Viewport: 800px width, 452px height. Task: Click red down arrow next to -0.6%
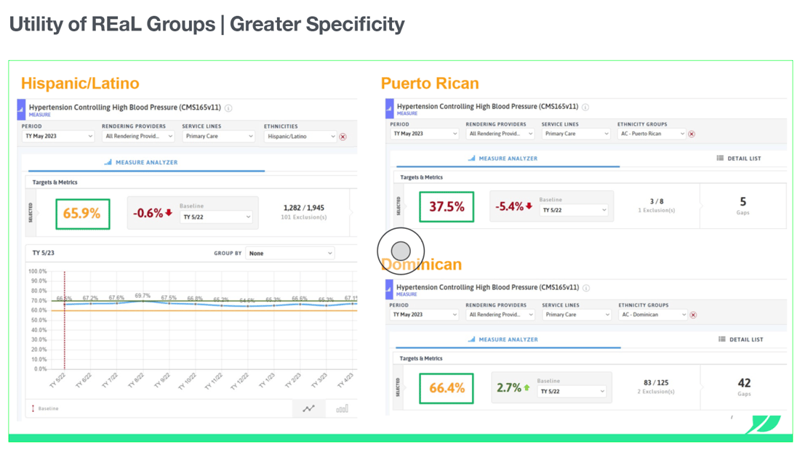[x=169, y=213]
